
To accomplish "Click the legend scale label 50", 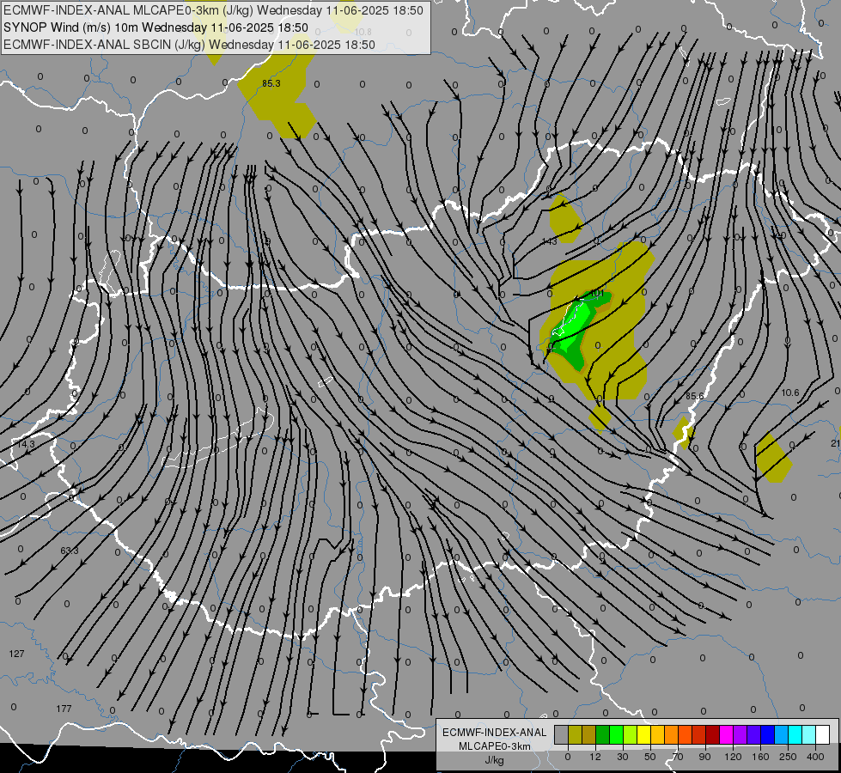I will coord(650,757).
